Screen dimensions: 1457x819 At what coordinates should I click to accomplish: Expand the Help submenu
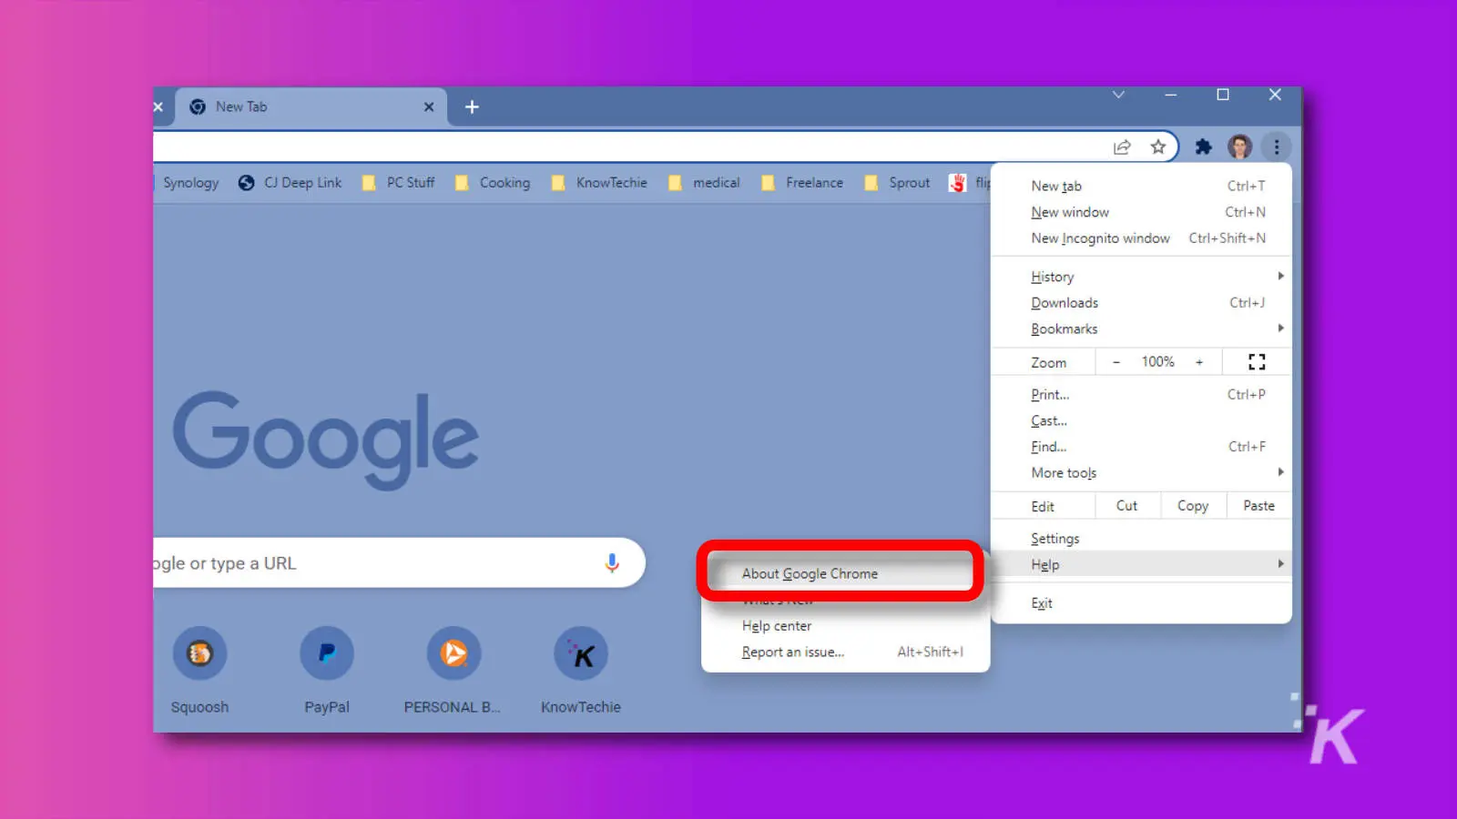(x=1141, y=564)
